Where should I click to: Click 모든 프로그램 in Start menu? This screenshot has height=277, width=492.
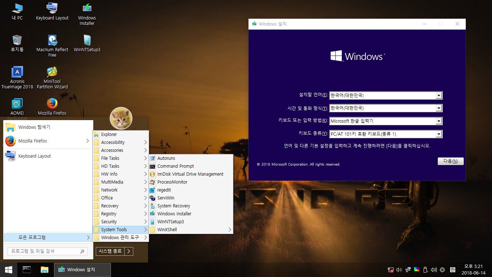point(48,237)
